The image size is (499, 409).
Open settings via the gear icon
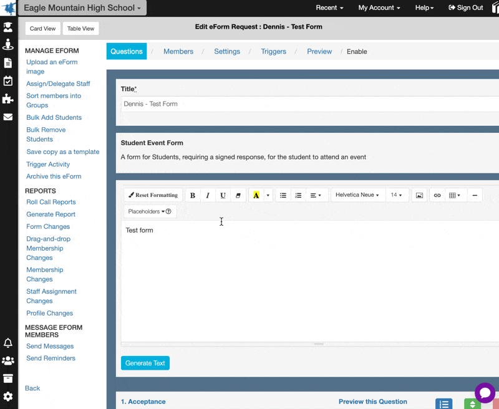coord(8,395)
